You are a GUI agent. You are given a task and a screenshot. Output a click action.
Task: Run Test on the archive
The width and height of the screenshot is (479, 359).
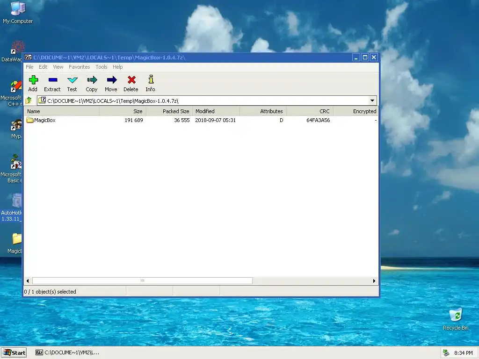click(x=72, y=80)
